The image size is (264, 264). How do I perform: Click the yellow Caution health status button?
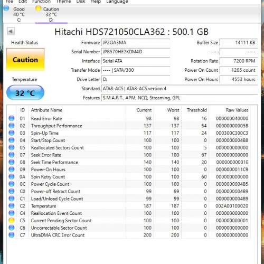pyautogui.click(x=25, y=60)
